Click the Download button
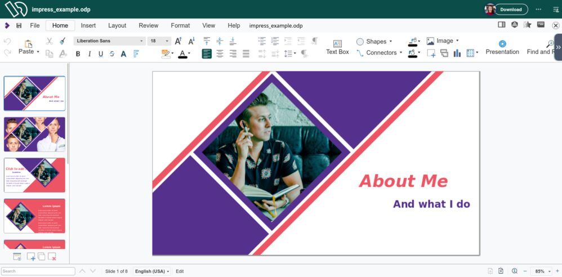The height and width of the screenshot is (277, 562). (511, 10)
